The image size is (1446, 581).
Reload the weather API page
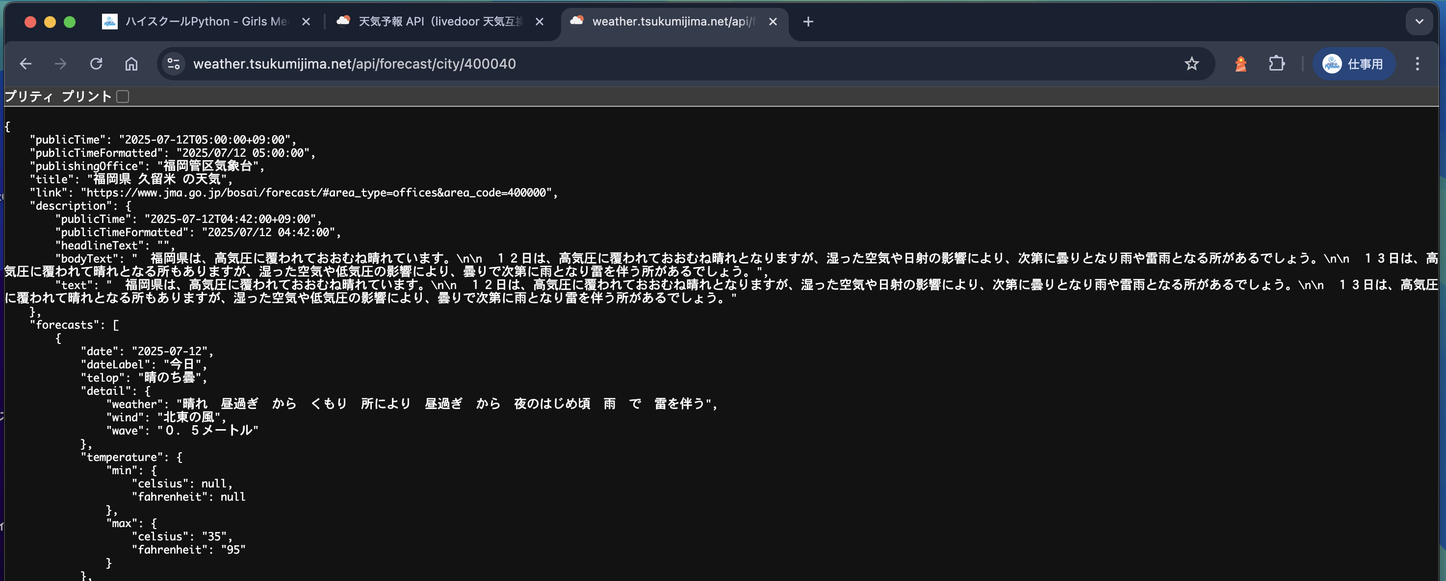pyautogui.click(x=96, y=64)
